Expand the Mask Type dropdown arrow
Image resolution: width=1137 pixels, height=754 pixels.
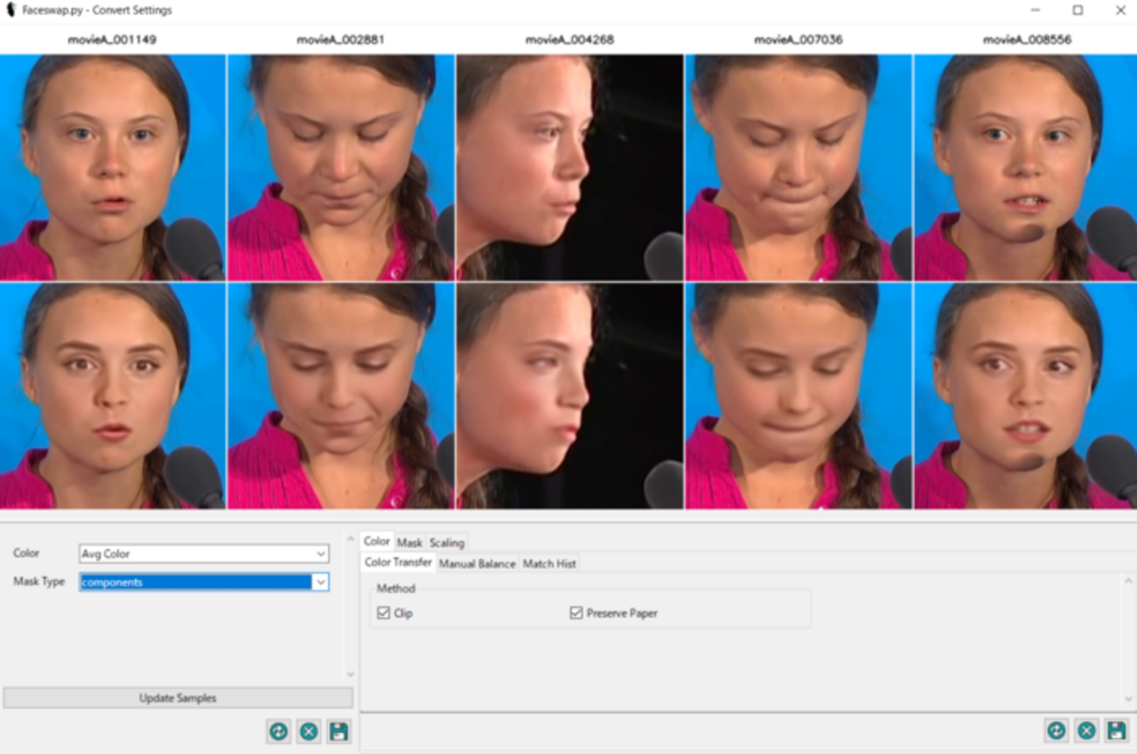pos(320,582)
